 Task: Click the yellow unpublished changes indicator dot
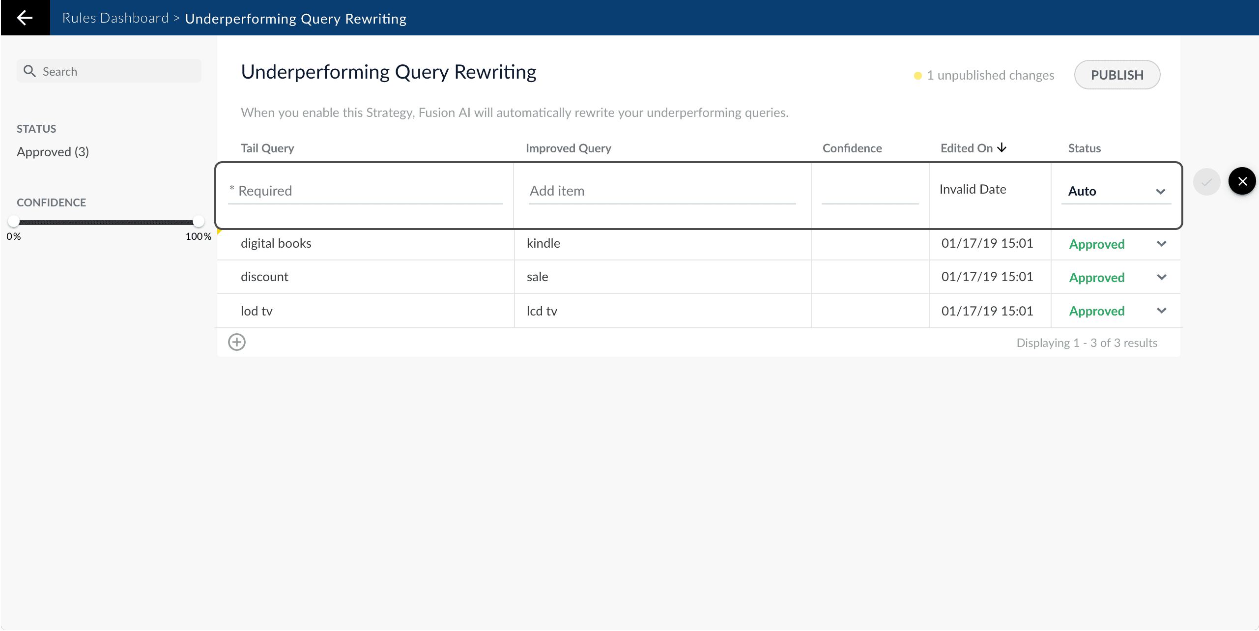coord(917,76)
